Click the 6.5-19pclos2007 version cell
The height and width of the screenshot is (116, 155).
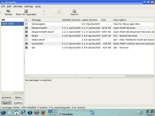tap(91, 24)
